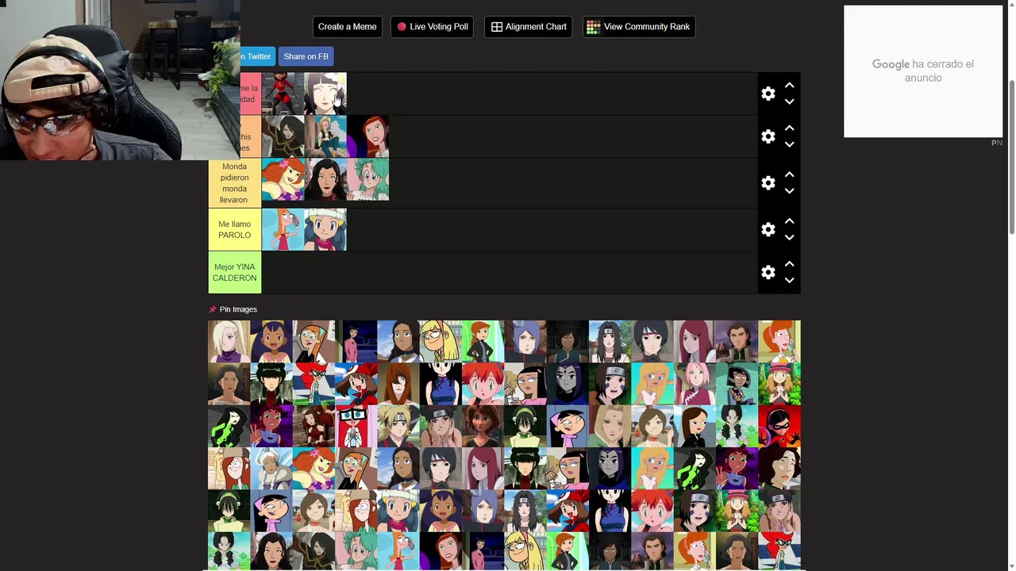Click the Pin Images pushpin icon

212,309
